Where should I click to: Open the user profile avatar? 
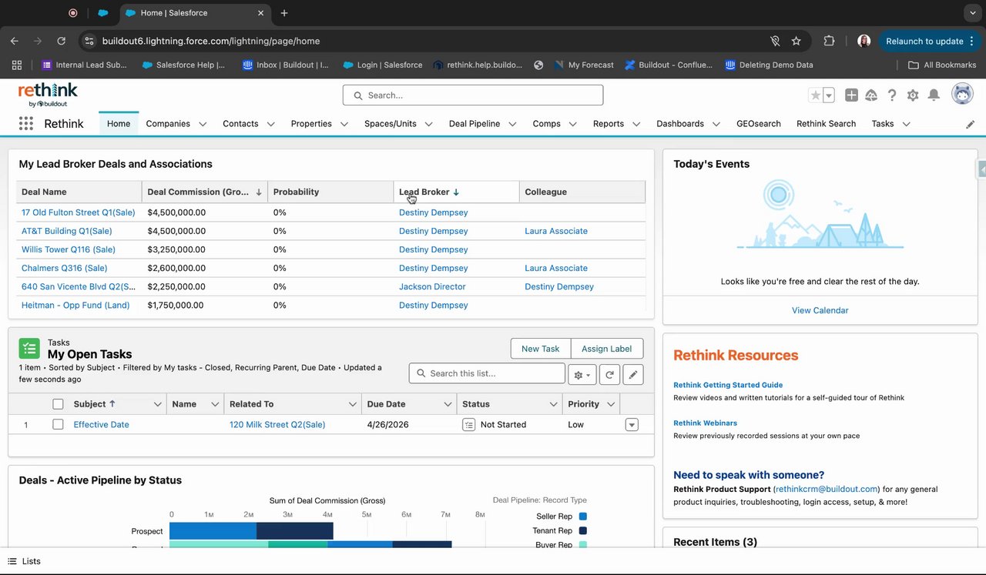962,95
